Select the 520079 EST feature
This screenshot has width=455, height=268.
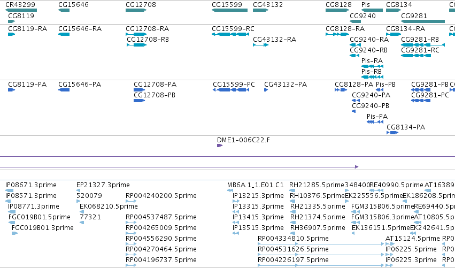pyautogui.click(x=79, y=202)
